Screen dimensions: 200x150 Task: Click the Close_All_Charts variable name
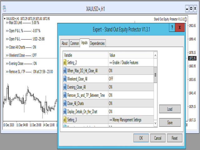coord(75,103)
